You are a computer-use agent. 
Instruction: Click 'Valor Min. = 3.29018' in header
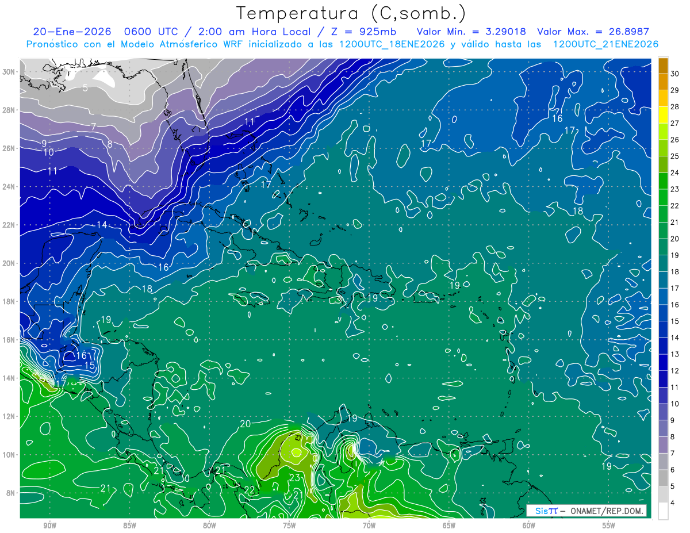[x=471, y=32]
